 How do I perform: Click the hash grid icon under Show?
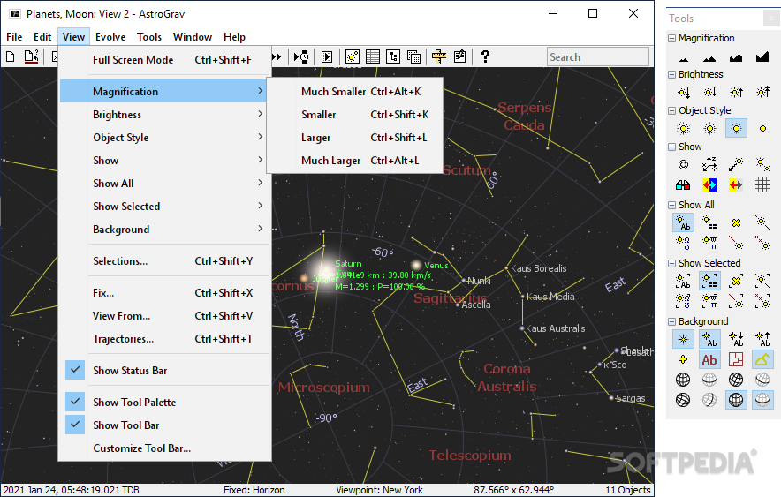pos(762,185)
